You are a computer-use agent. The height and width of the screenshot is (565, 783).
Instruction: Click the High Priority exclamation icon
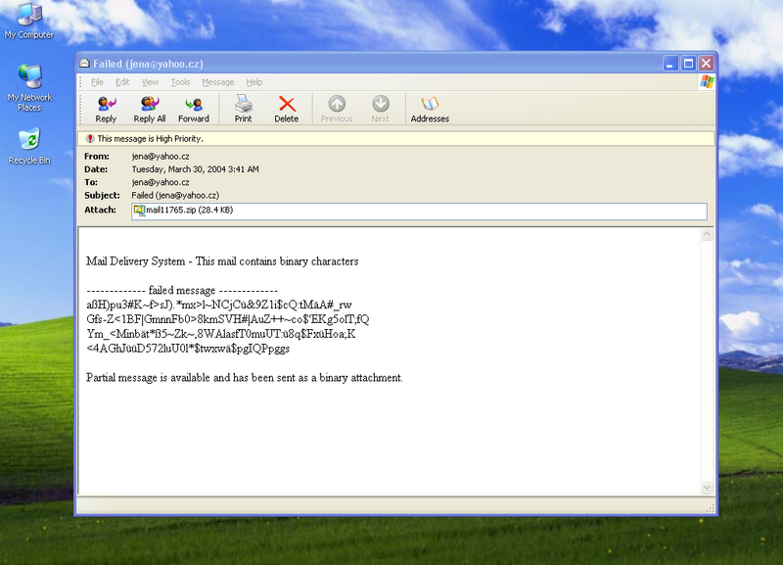click(x=90, y=138)
